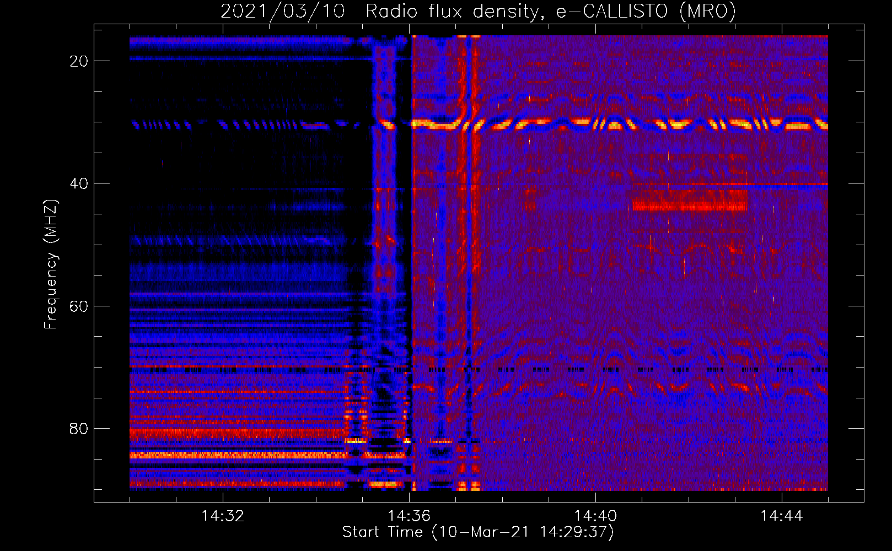Viewport: 892px width, 551px height.
Task: Click the 14:36 time tick label
Action: pos(409,516)
